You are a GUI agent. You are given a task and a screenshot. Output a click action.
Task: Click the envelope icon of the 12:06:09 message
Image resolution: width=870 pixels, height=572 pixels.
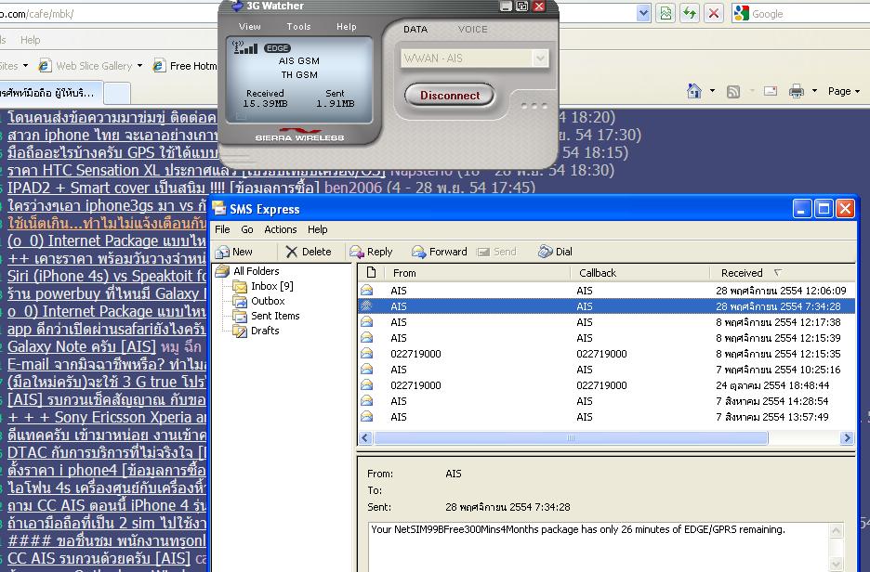click(x=367, y=290)
